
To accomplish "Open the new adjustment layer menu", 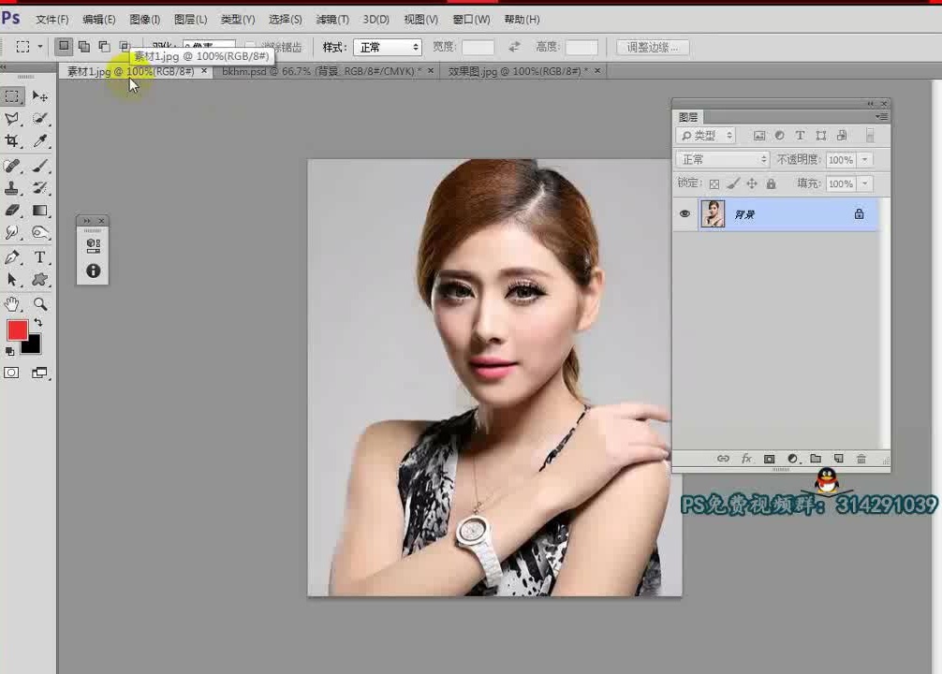I will 793,459.
